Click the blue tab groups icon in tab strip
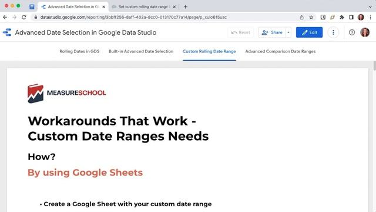The width and height of the screenshot is (376, 212). (32, 6)
